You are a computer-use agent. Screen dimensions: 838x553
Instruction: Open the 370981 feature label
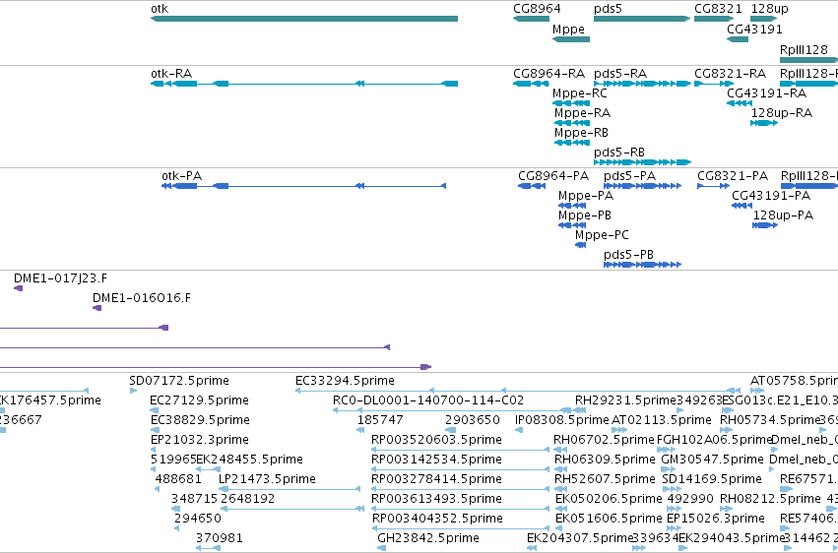pos(220,539)
